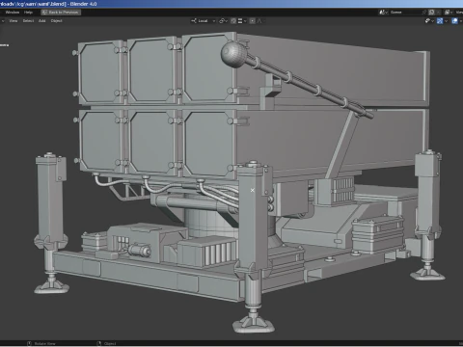Open the Object menu in viewport header
The height and width of the screenshot is (347, 463).
tap(56, 21)
